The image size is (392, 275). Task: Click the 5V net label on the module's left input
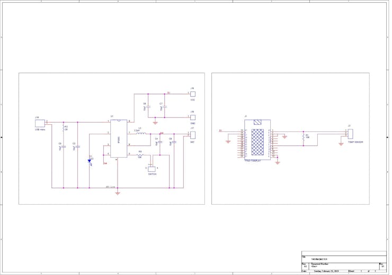tap(220, 130)
